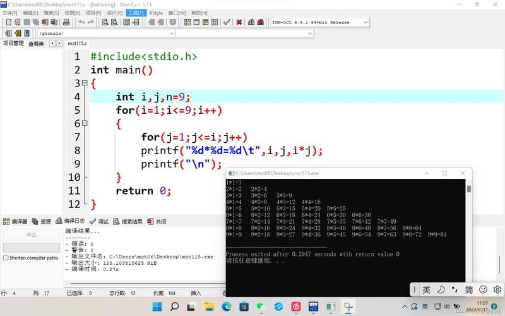The width and height of the screenshot is (505, 316).
Task: Click the Find magnifier toolbar icon
Action: (105, 22)
